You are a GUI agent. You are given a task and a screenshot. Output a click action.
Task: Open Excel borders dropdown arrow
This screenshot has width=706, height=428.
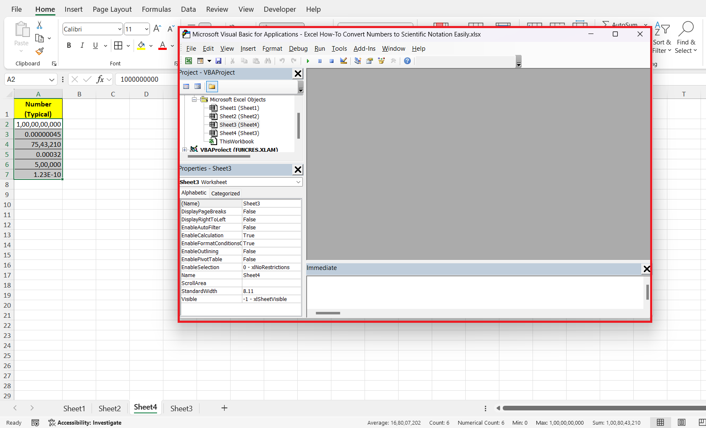click(x=128, y=45)
